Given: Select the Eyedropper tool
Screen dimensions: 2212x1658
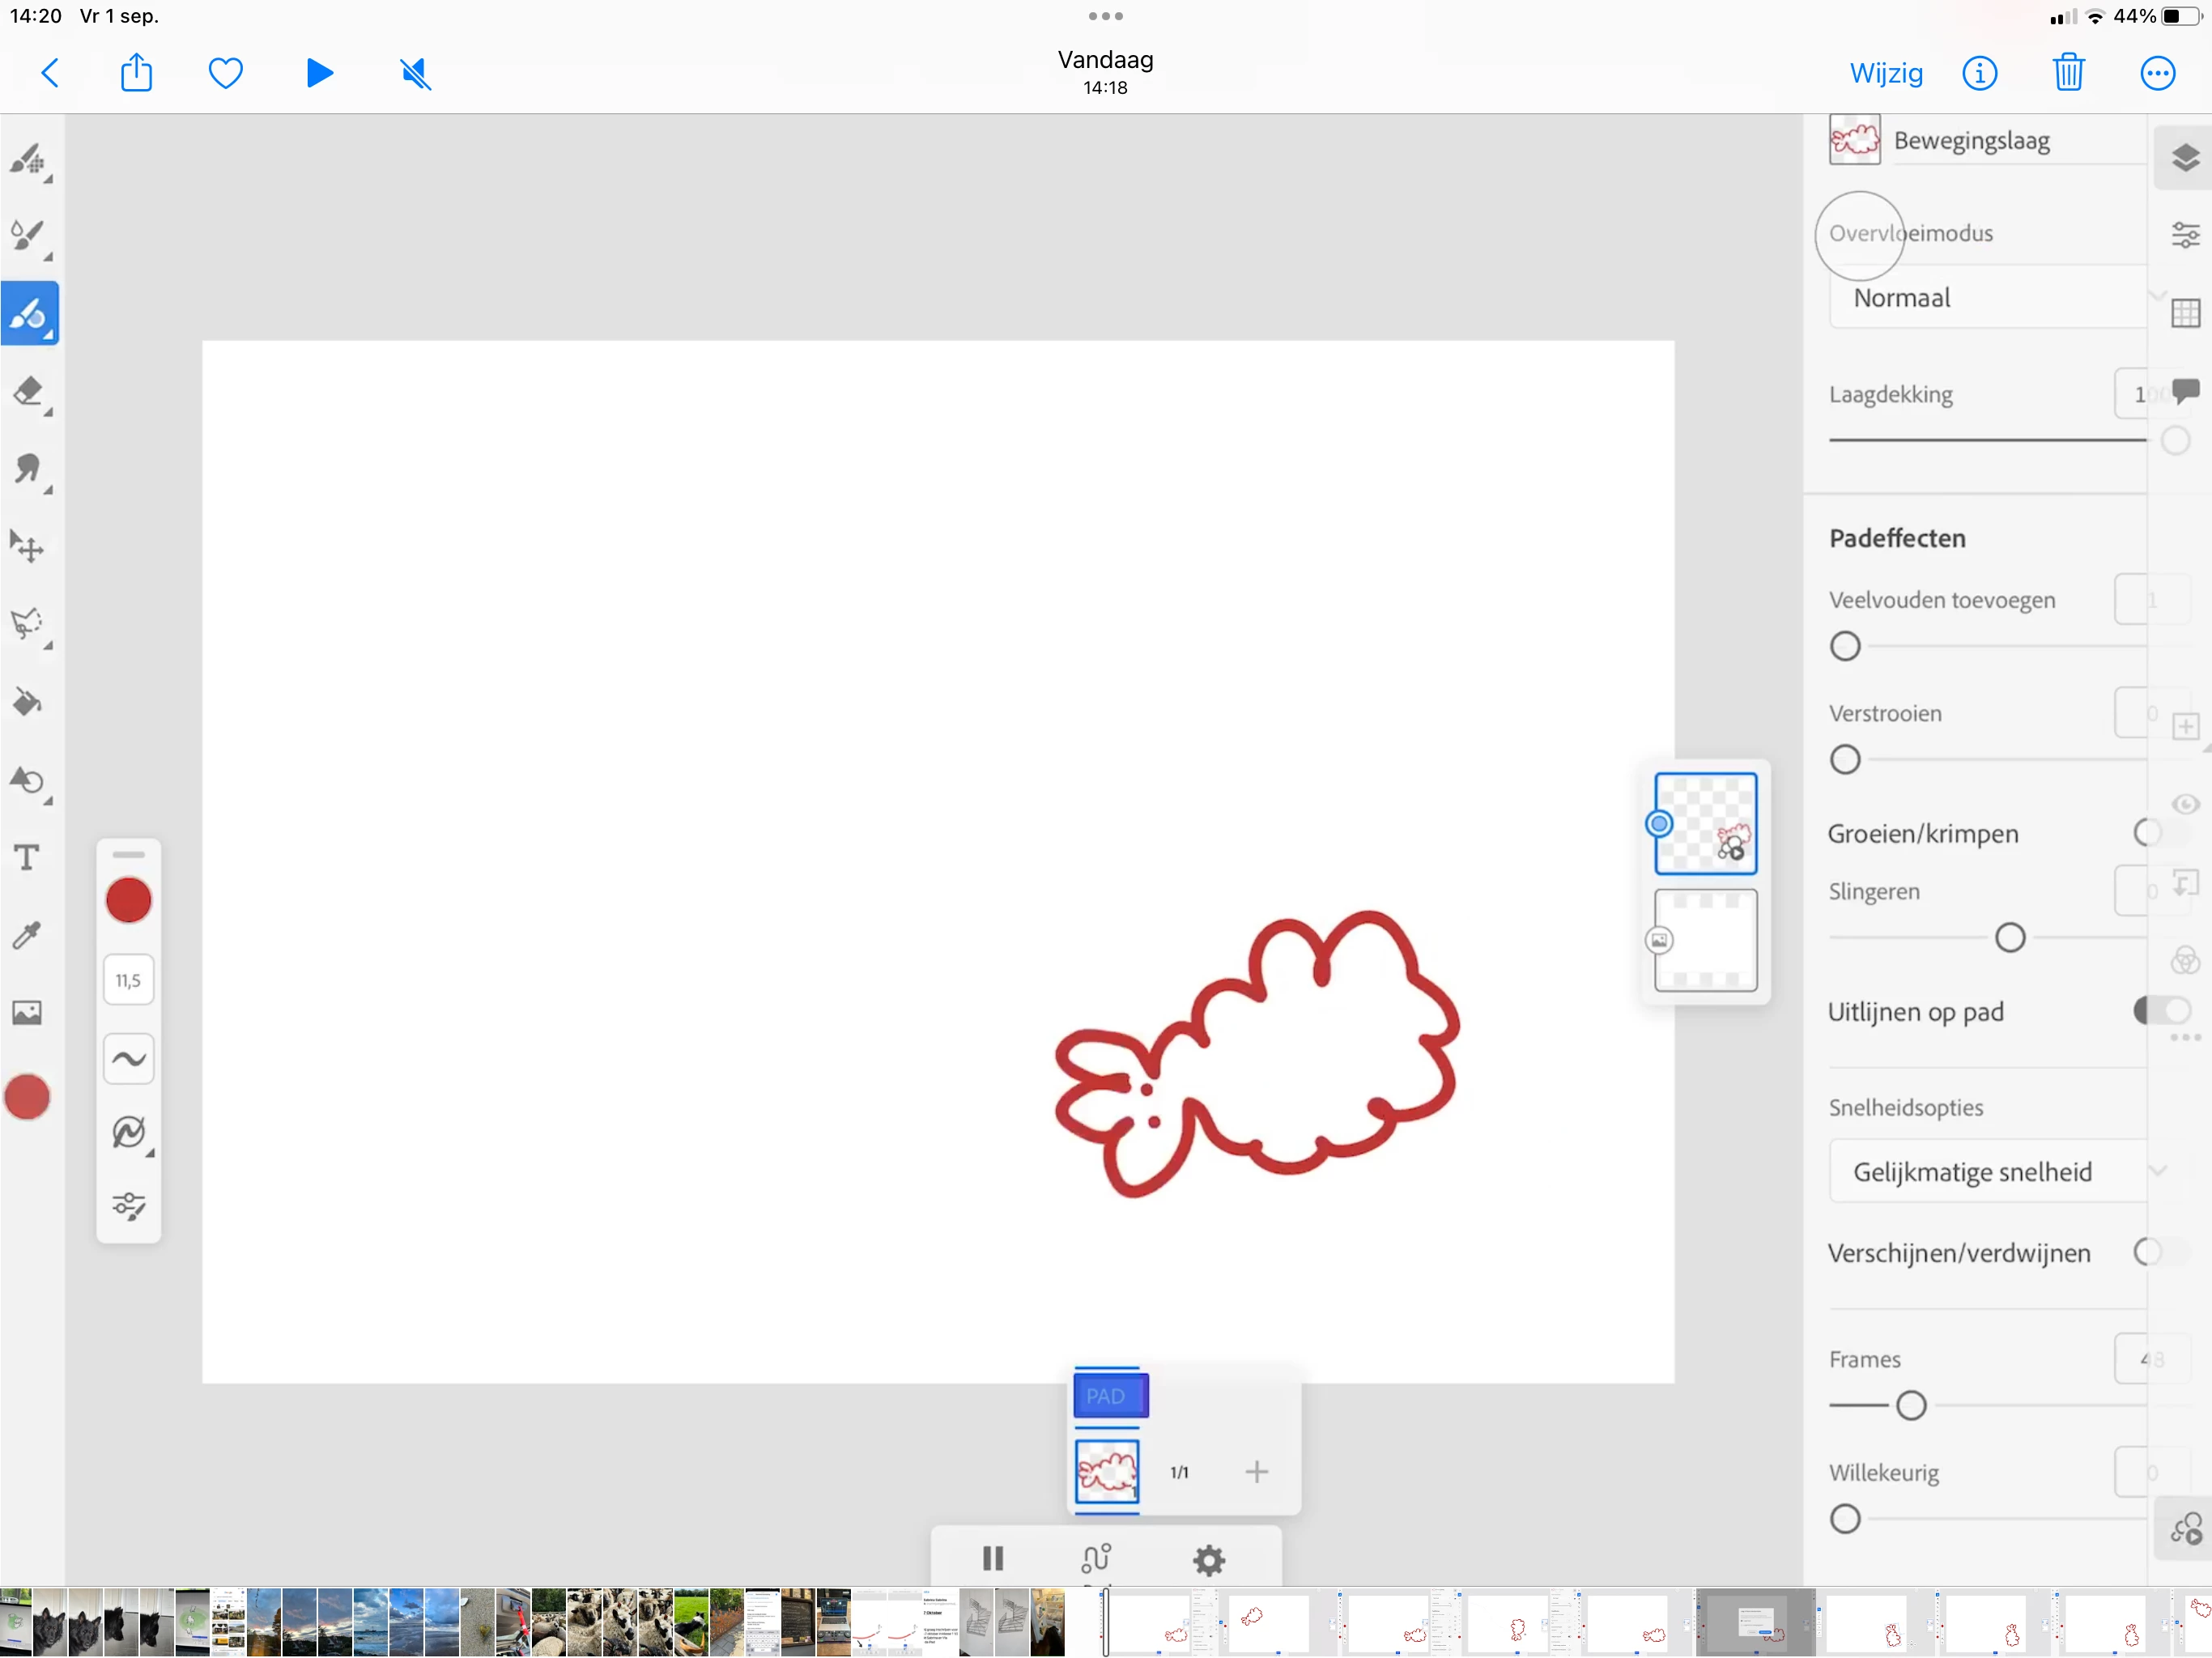Looking at the screenshot, I should (28, 935).
